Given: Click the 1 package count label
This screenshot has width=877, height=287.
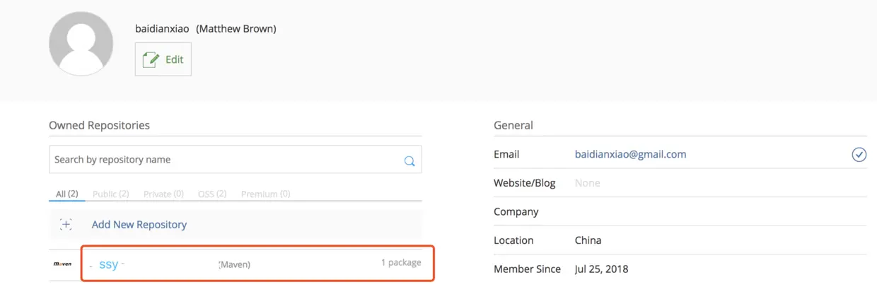Looking at the screenshot, I should click(x=401, y=263).
